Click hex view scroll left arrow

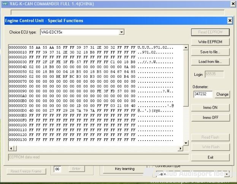tap(11, 149)
